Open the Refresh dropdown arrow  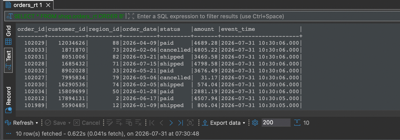click(37, 123)
